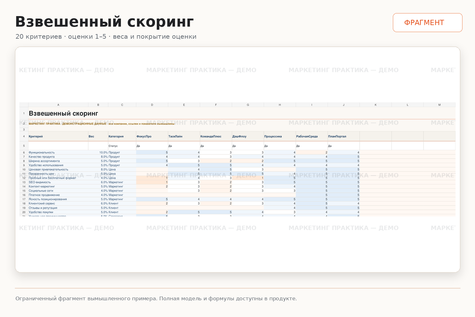Click the ФокусПро company header
475x317 pixels.
(152, 136)
